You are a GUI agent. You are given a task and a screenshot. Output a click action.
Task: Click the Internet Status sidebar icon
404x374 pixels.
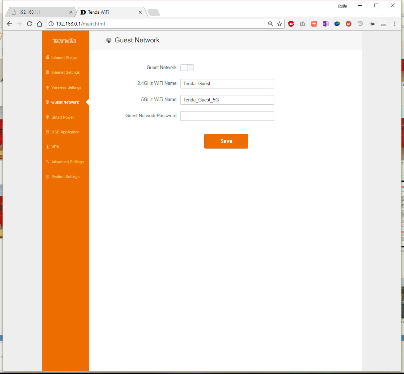pyautogui.click(x=47, y=58)
